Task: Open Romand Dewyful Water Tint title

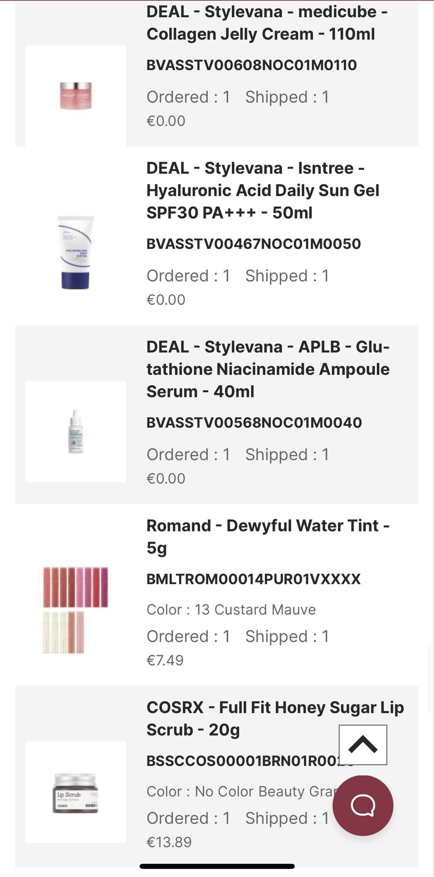Action: [268, 537]
